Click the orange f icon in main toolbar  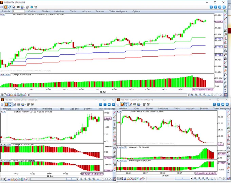tap(5, 7)
